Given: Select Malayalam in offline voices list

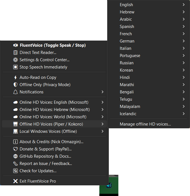Looking at the screenshot, I should 149,106.
